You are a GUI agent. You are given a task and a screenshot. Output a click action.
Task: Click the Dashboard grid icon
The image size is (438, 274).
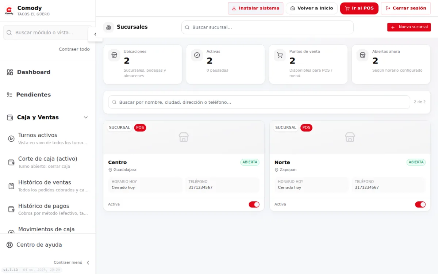tap(10, 72)
